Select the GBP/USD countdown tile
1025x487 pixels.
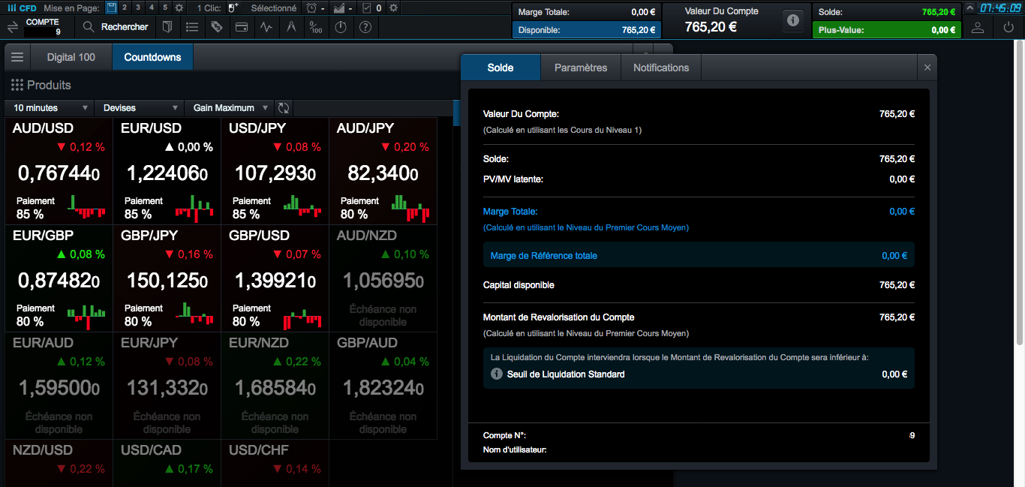(275, 278)
